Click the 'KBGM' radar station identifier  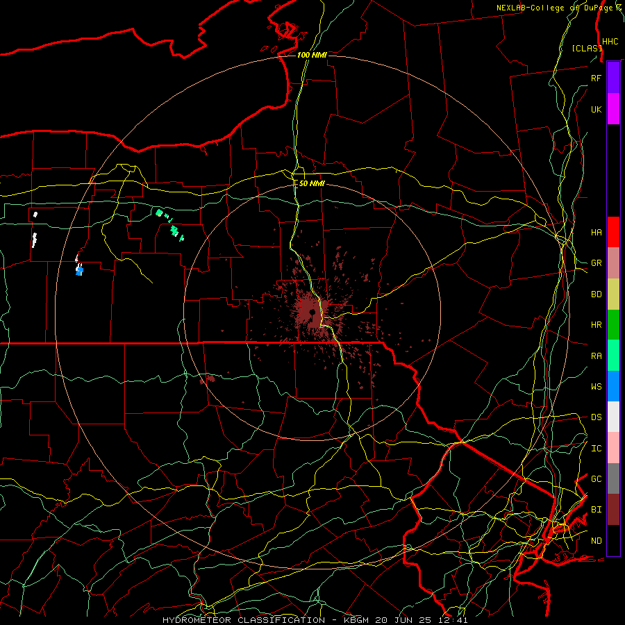pyautogui.click(x=356, y=620)
